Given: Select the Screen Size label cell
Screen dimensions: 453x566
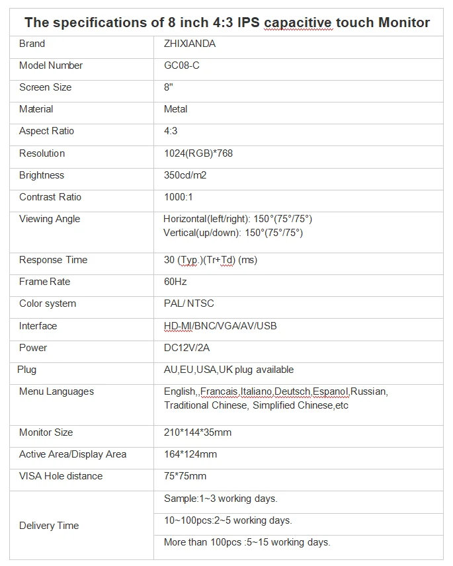Looking at the screenshot, I should click(x=45, y=87).
